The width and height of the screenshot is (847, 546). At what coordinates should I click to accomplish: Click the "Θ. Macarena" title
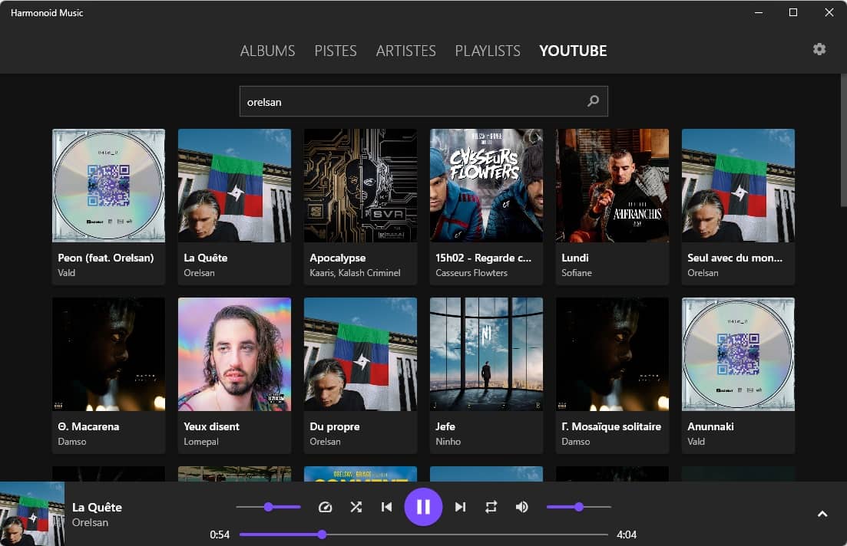click(88, 426)
